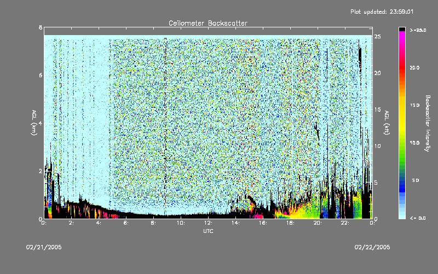This screenshot has height=274, width=438.
Task: Click the 'Backscatter Intensity' colorbar label
Action: click(x=428, y=123)
